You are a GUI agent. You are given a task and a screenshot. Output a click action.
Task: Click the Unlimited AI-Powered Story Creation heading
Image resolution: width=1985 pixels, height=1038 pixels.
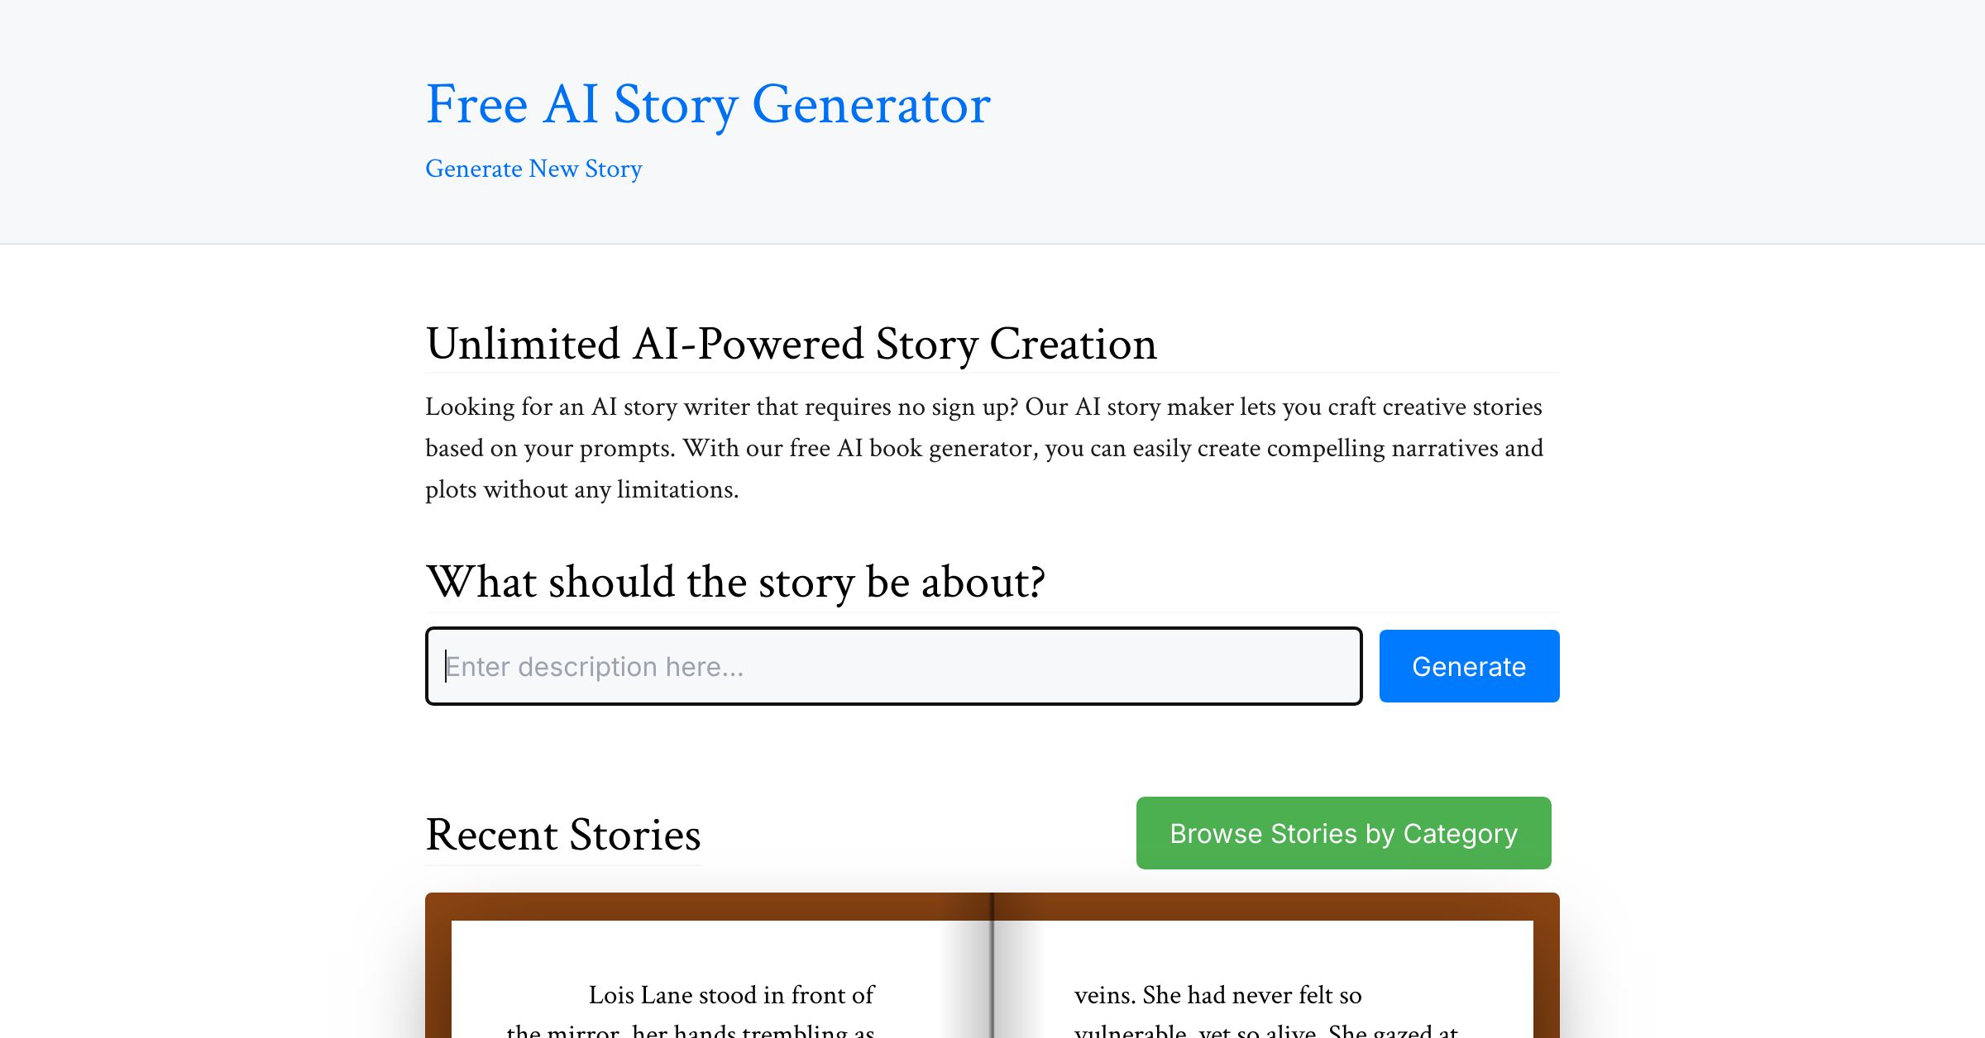791,344
